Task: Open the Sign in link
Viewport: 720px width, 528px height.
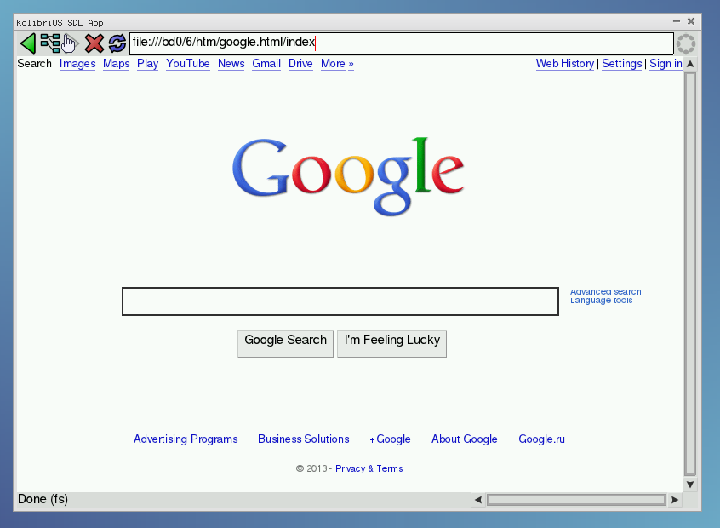Action: pos(666,64)
